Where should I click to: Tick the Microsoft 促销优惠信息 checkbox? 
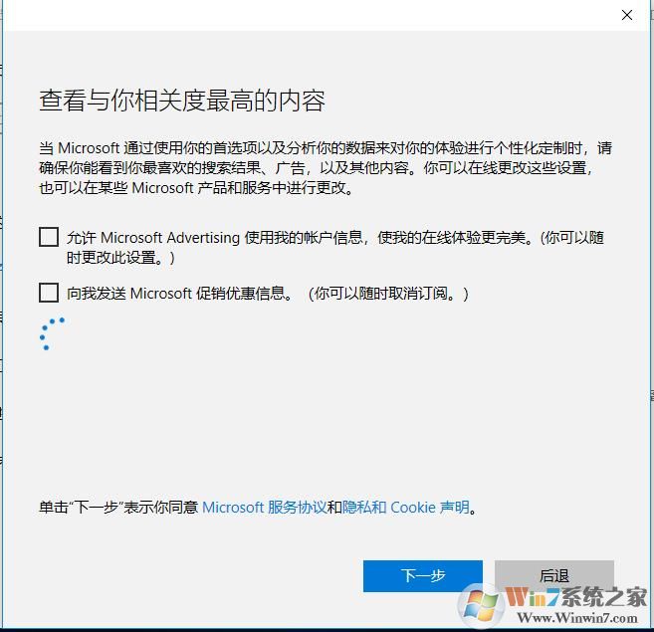pos(49,293)
